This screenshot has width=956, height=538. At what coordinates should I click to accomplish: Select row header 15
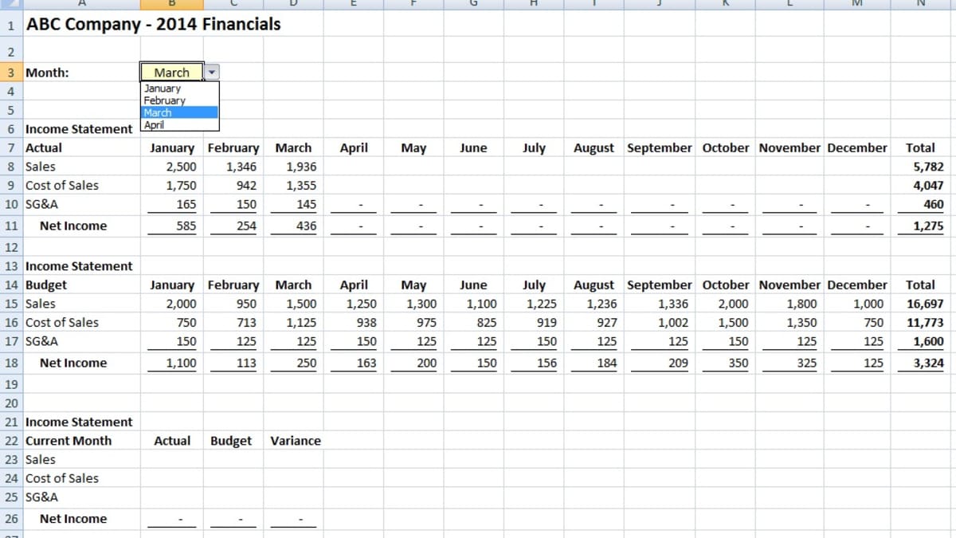tap(11, 304)
